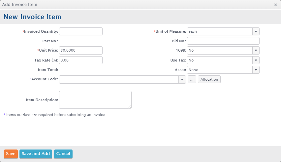Open the Use Tax dropdown arrow
281x162 pixels.
[x=256, y=60]
